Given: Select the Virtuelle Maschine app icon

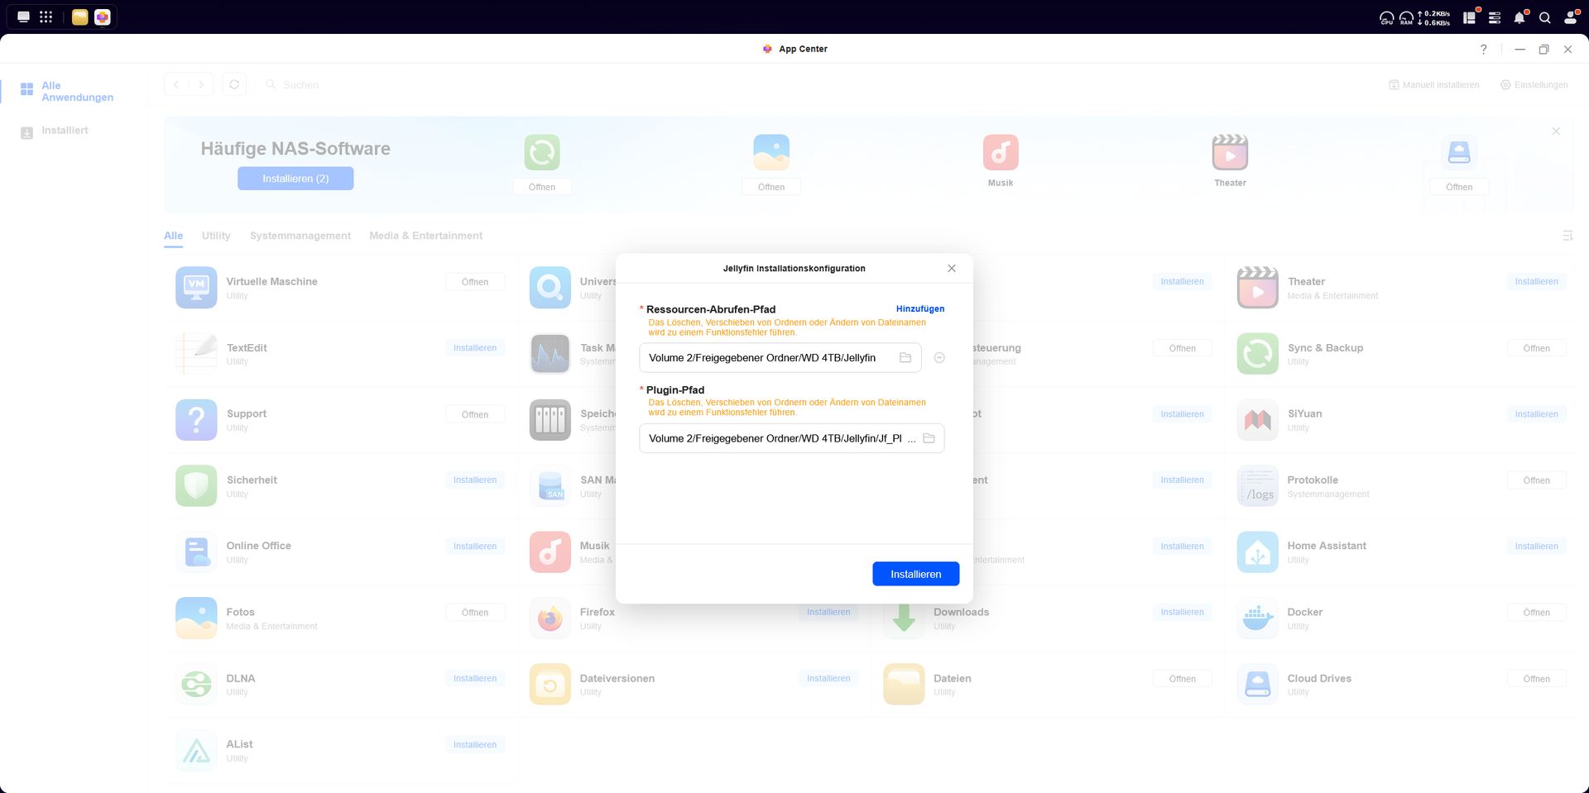Looking at the screenshot, I should pyautogui.click(x=195, y=287).
